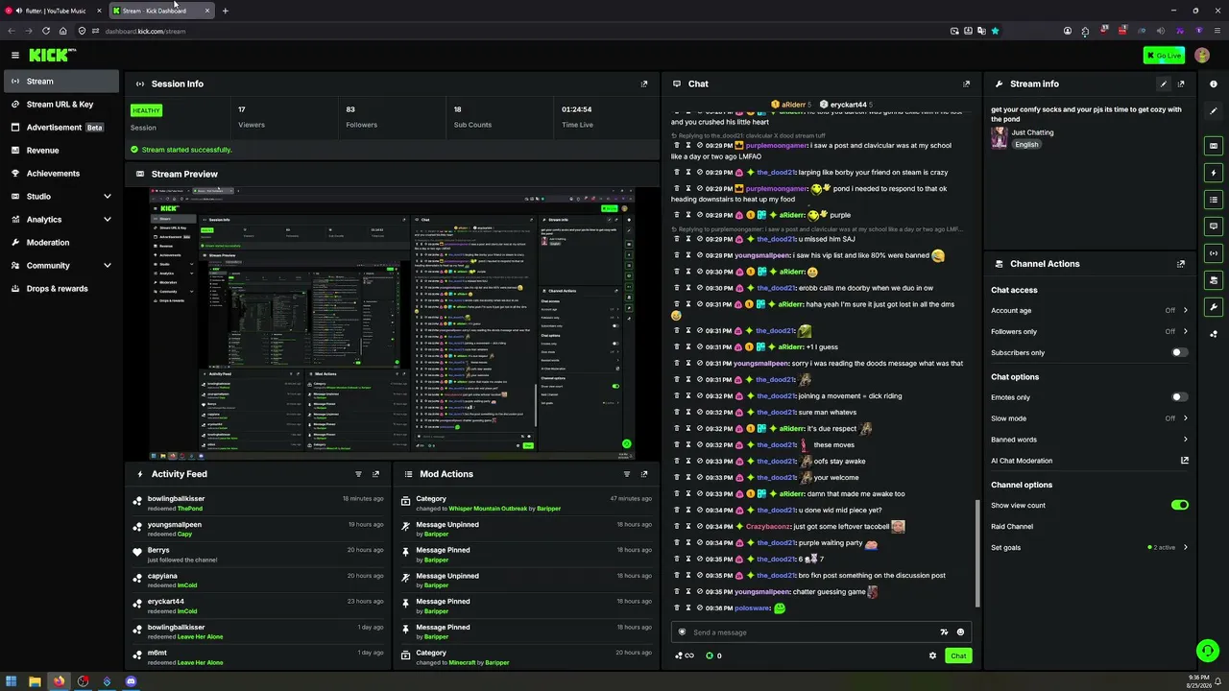Screen dimensions: 1229x691
Task: Open the user avatar menu in the header
Action: pyautogui.click(x=1202, y=56)
